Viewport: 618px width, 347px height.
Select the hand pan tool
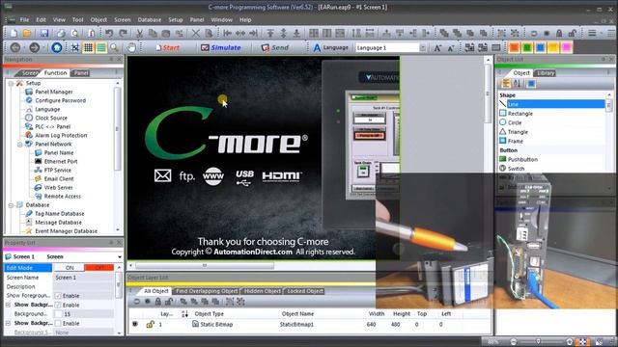131,47
